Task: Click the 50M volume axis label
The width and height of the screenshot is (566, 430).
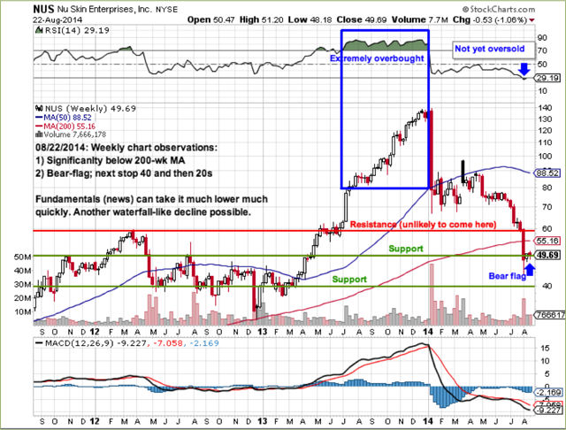Action: pyautogui.click(x=23, y=257)
